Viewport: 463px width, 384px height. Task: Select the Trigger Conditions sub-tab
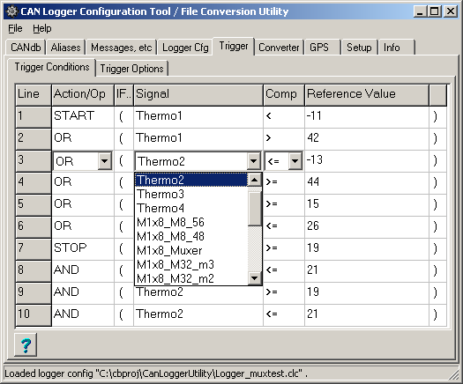52,67
